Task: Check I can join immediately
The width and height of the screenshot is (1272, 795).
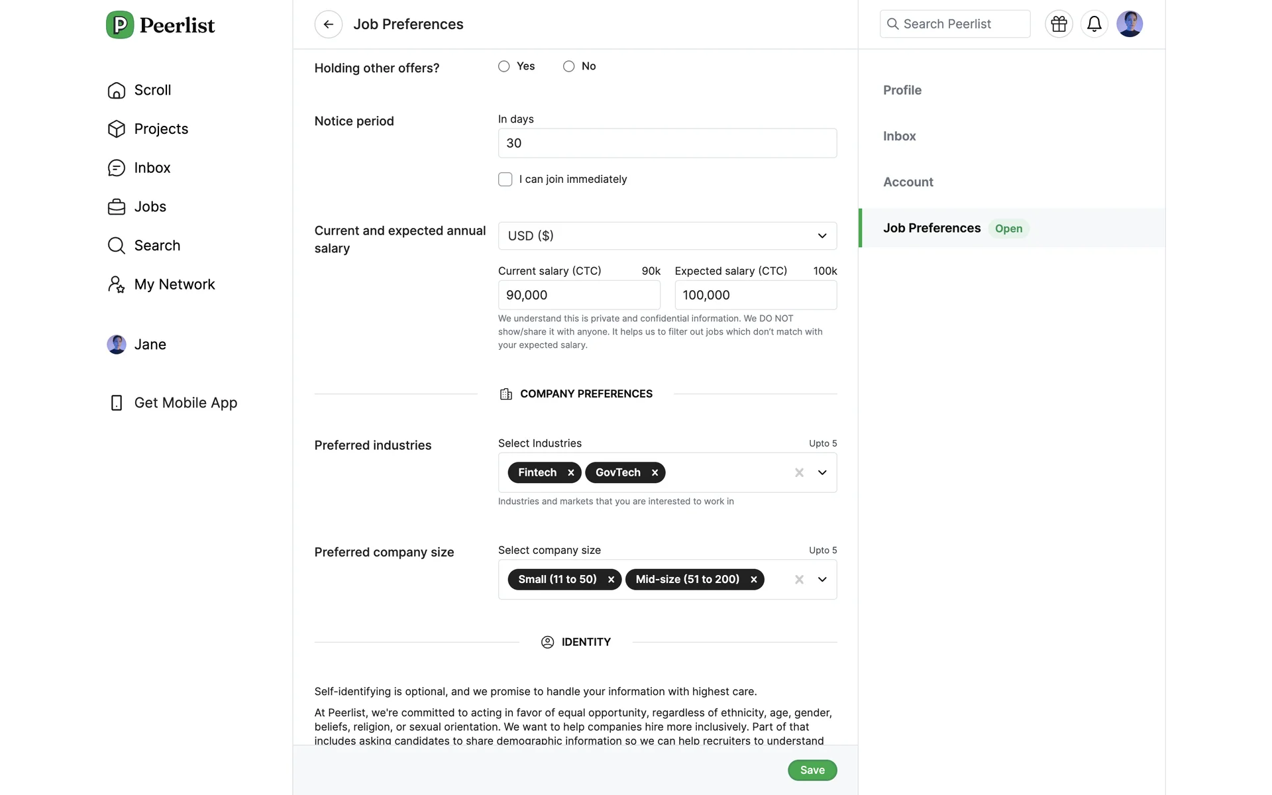Action: pos(505,180)
